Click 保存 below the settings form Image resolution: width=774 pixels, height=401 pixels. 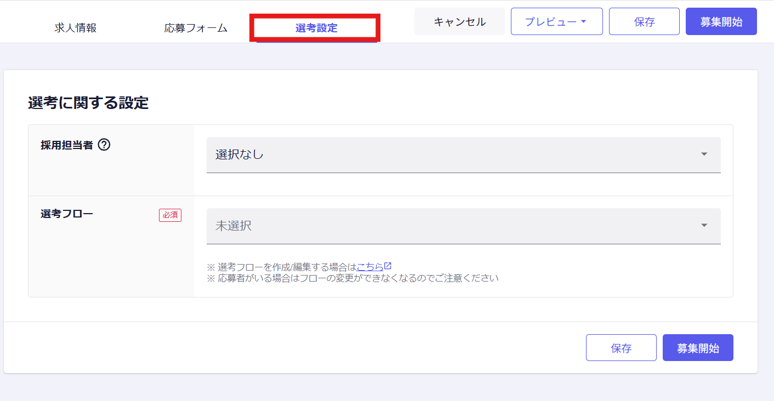click(621, 348)
